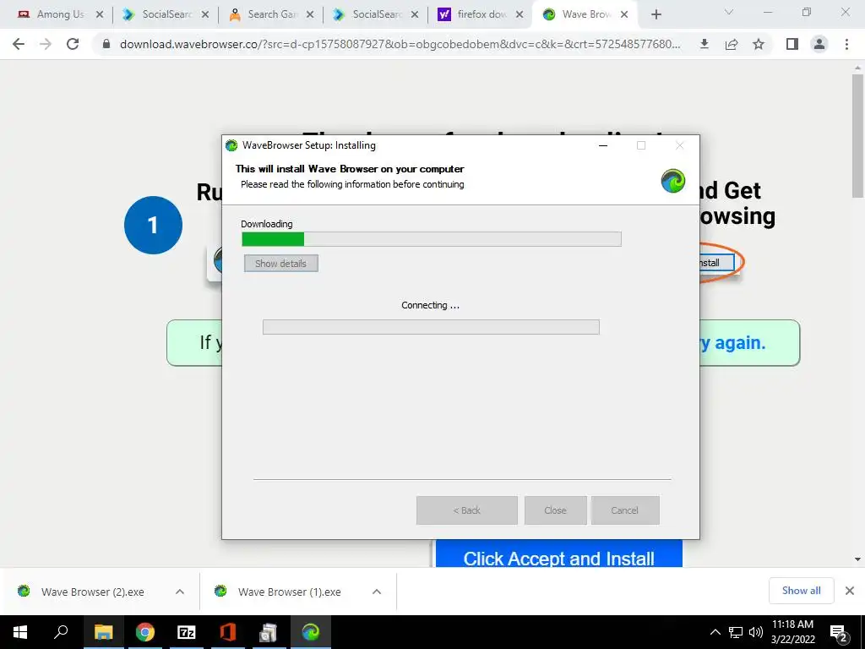The width and height of the screenshot is (865, 649).
Task: Click the address bar URL
Action: pyautogui.click(x=400, y=44)
